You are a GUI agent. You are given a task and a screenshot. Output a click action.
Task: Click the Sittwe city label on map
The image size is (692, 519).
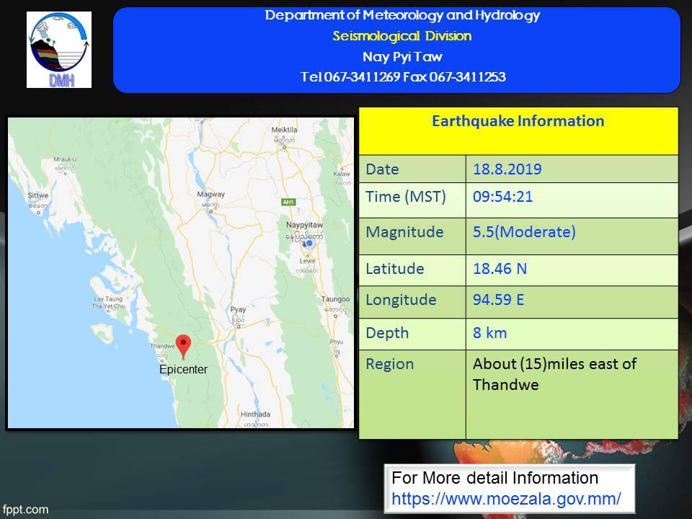tap(37, 195)
